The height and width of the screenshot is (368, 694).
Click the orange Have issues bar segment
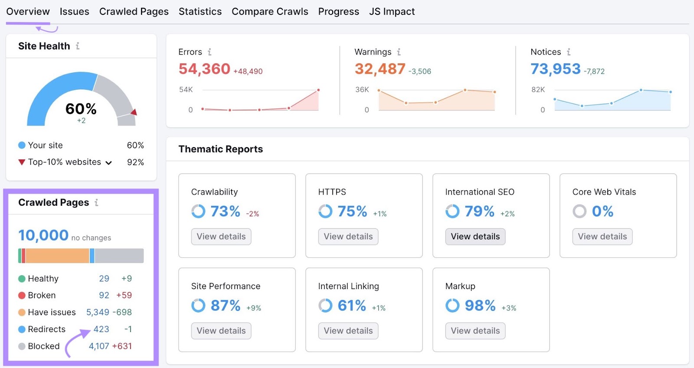[x=57, y=256]
